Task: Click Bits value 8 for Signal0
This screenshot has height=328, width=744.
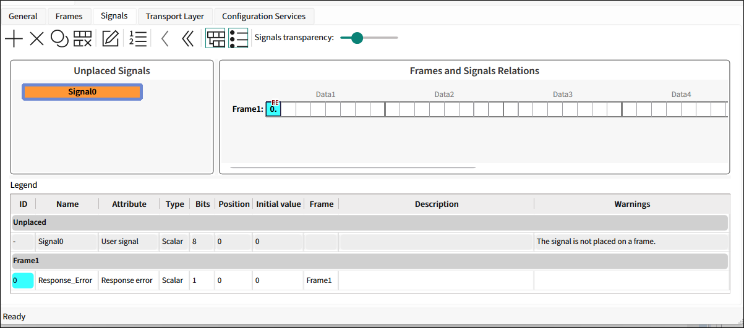Action: click(x=203, y=242)
